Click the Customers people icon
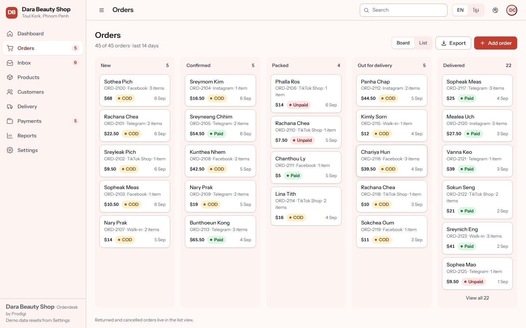This screenshot has height=328, width=526. click(10, 92)
